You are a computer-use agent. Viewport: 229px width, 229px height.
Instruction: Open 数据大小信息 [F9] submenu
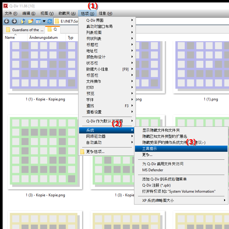coord(107,69)
